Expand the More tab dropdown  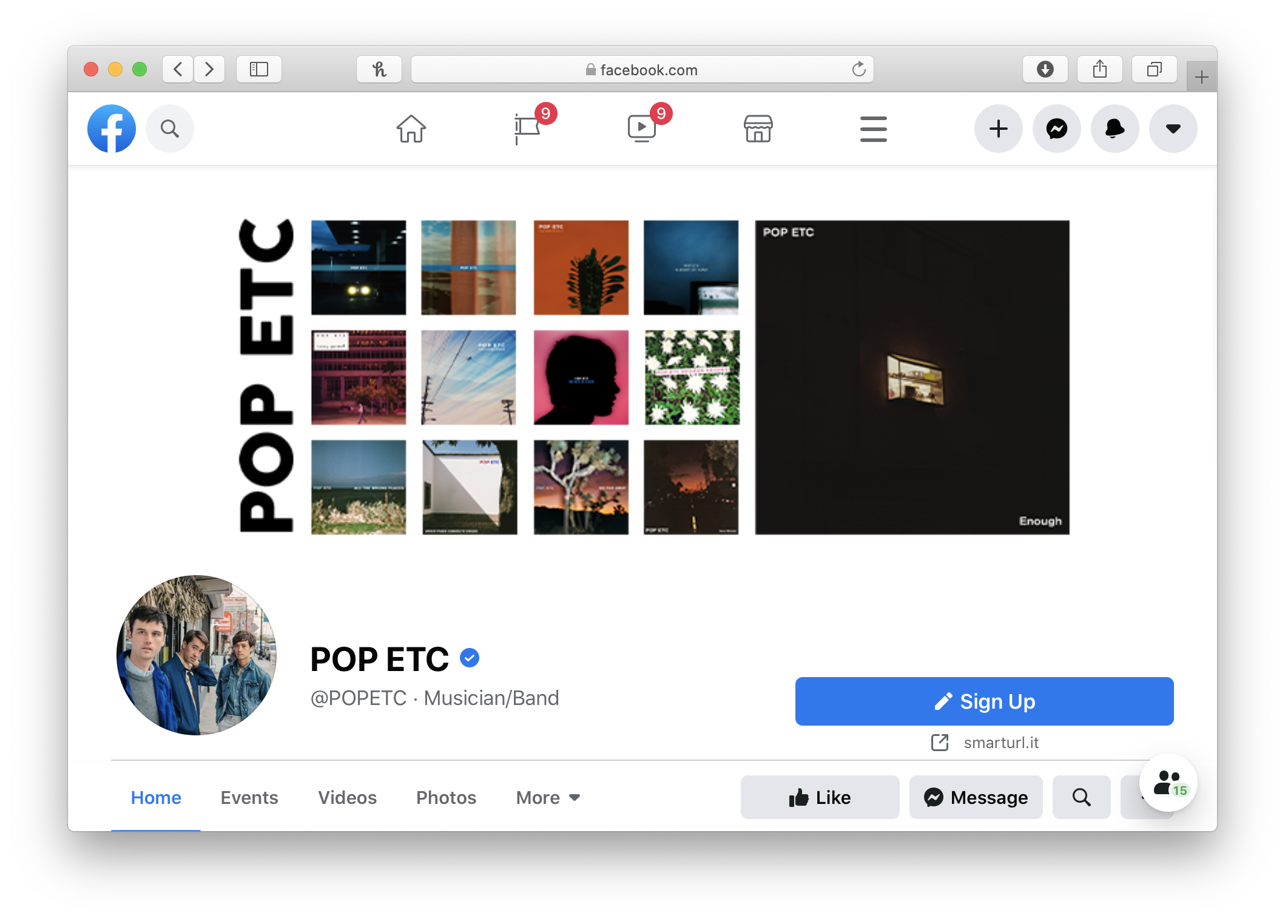pyautogui.click(x=548, y=797)
